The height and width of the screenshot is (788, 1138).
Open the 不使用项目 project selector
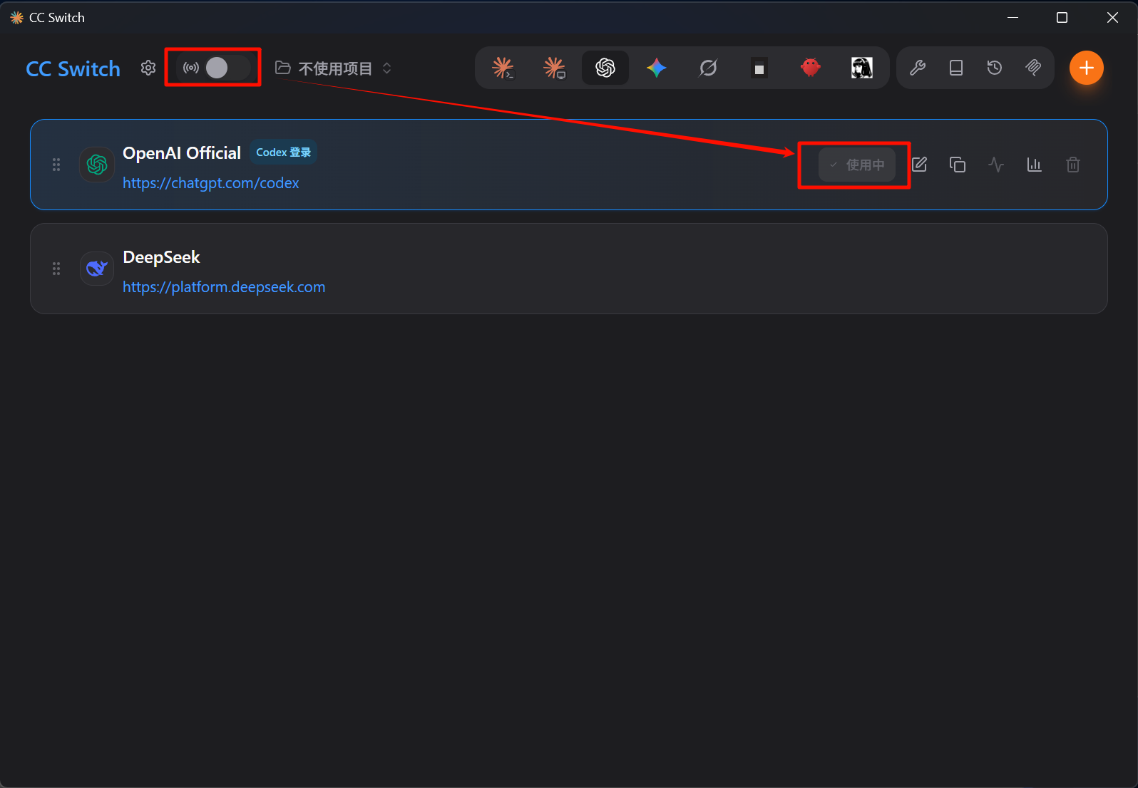[334, 68]
